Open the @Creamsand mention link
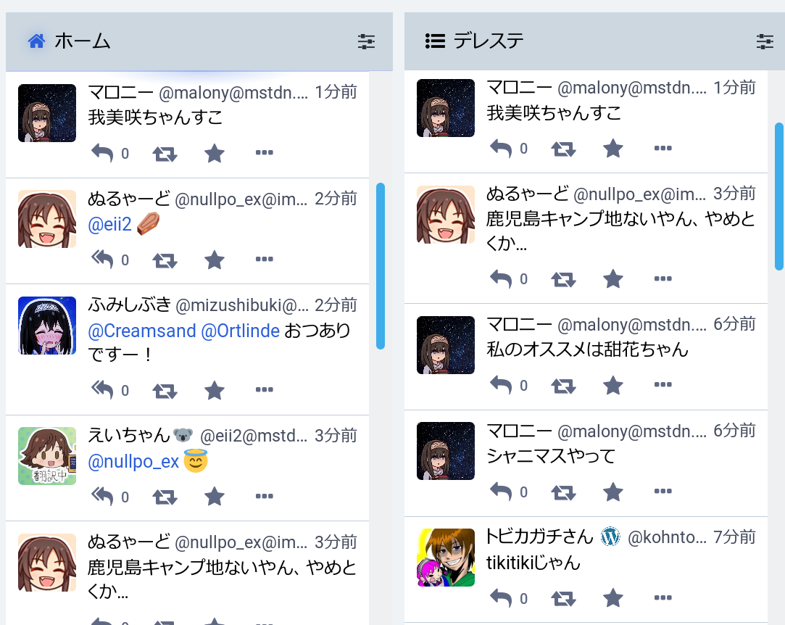785x625 pixels. tap(142, 331)
